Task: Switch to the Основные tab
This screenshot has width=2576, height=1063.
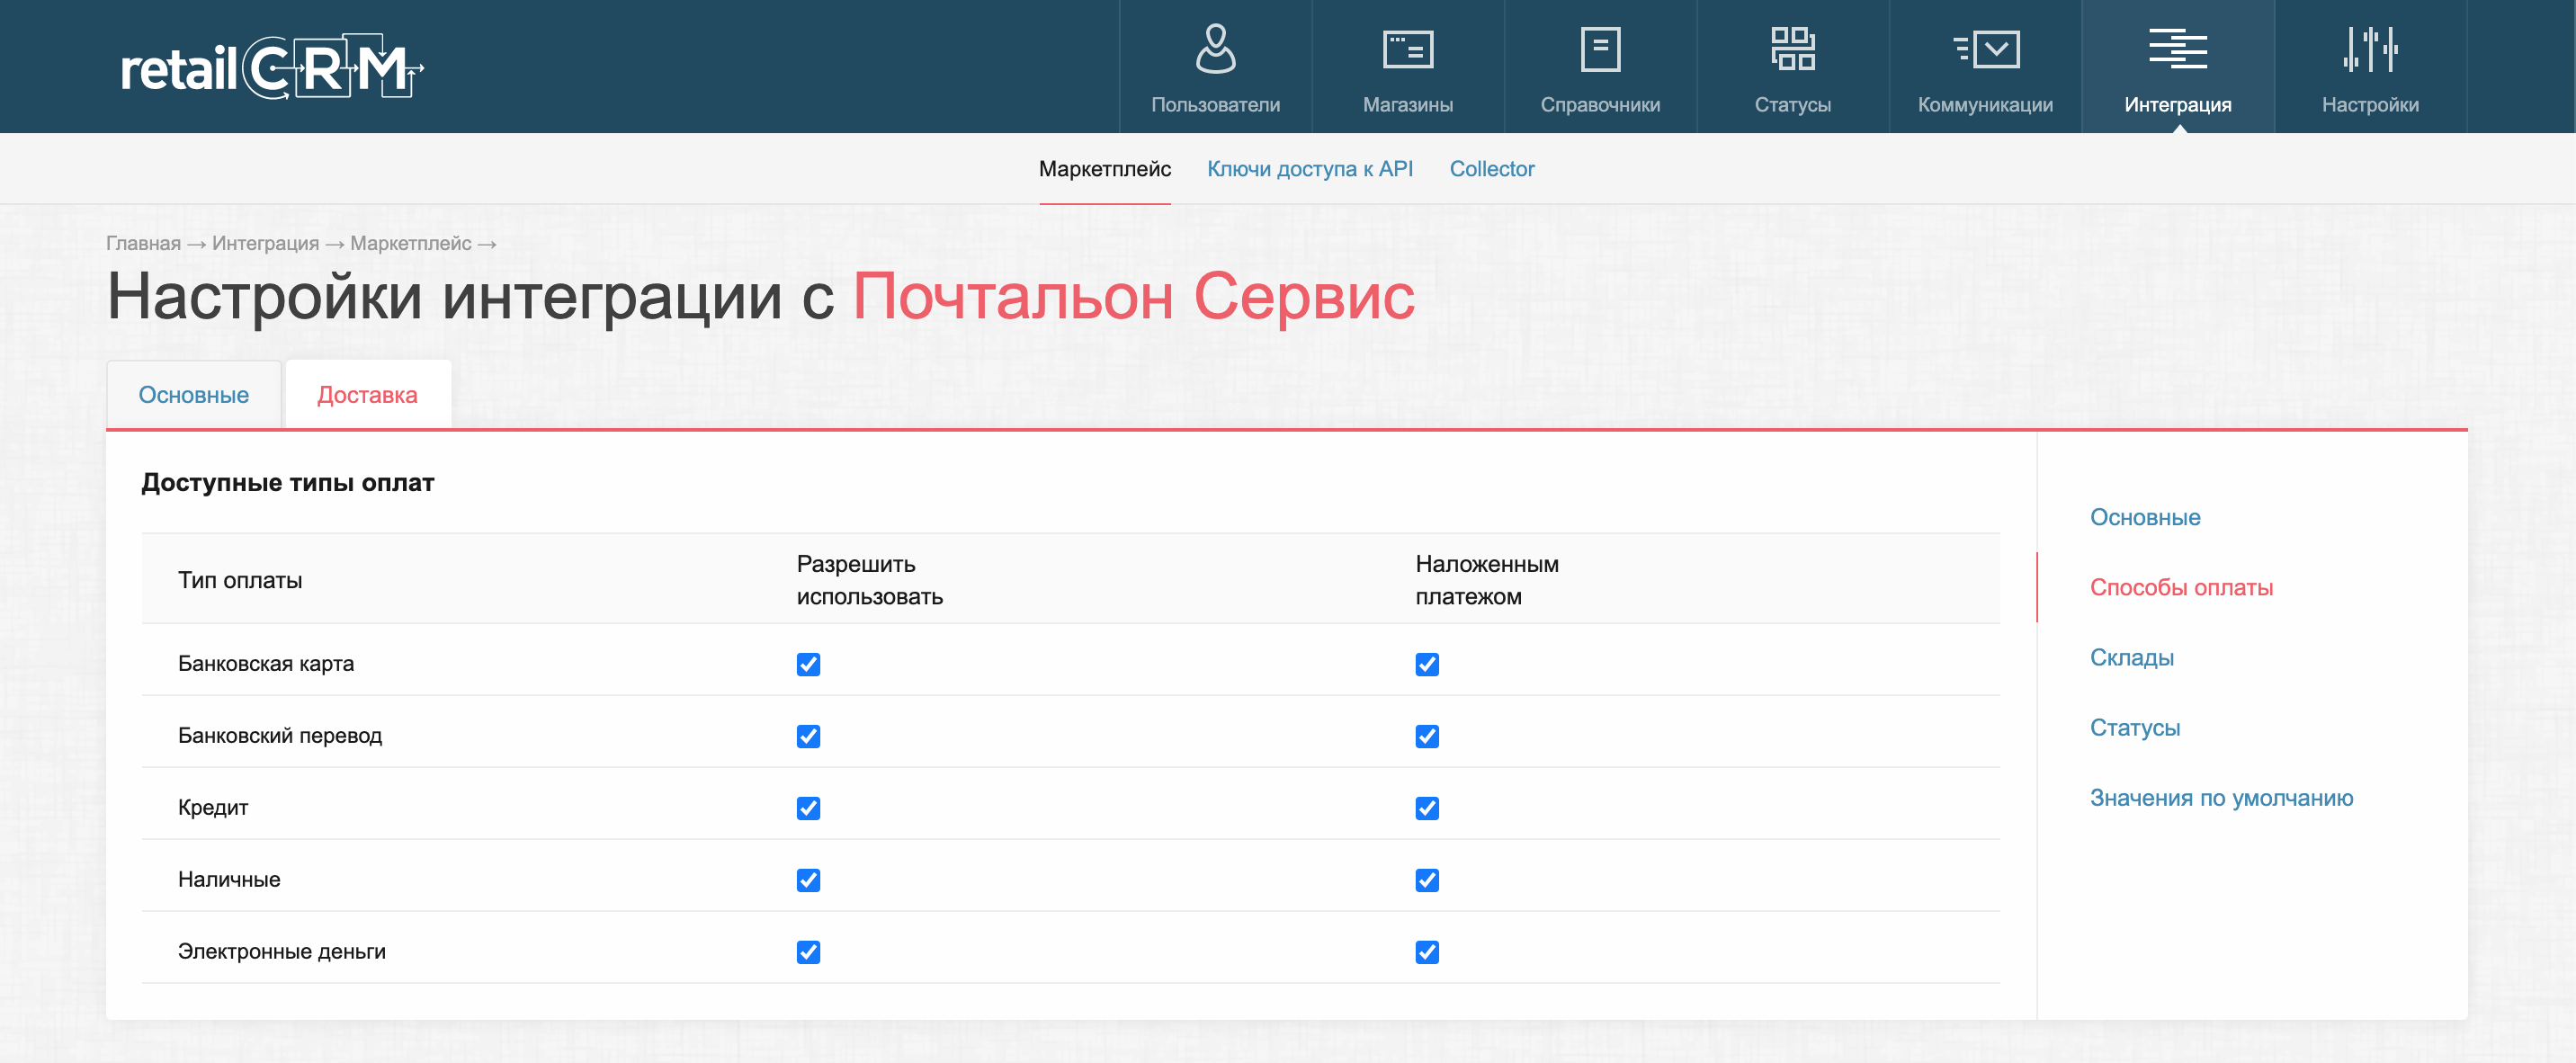Action: click(x=194, y=395)
